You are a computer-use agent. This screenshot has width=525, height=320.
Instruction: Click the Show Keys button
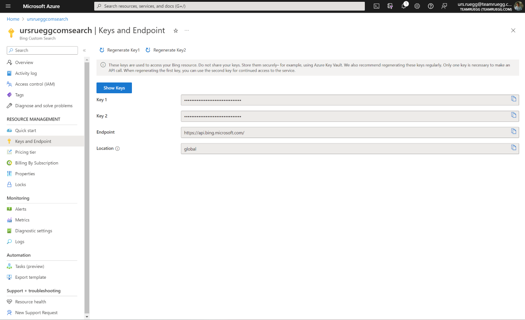(x=114, y=88)
